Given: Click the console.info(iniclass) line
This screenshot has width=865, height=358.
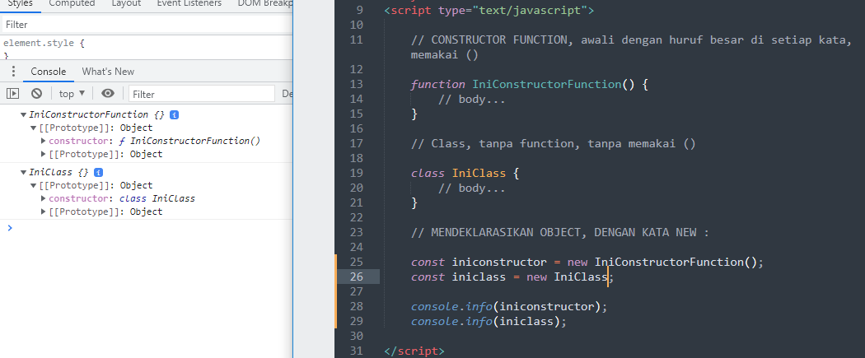Looking at the screenshot, I should 489,321.
